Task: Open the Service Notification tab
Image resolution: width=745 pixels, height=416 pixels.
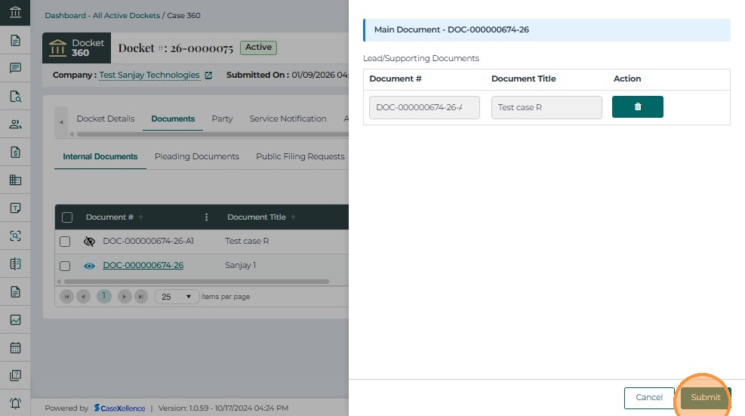Action: click(x=288, y=119)
